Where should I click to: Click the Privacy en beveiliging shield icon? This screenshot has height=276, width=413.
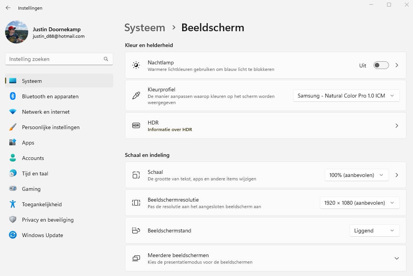[13, 220]
